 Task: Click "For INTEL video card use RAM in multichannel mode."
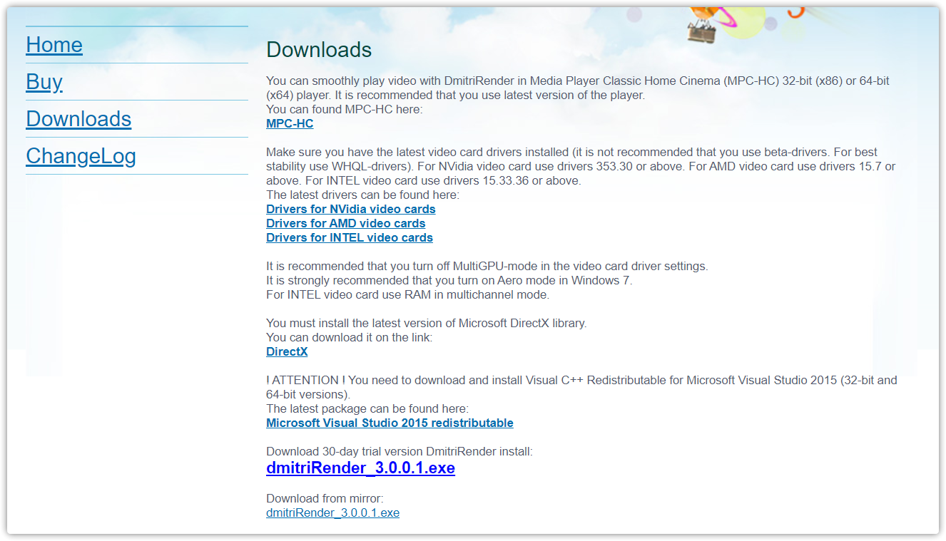[x=408, y=294]
